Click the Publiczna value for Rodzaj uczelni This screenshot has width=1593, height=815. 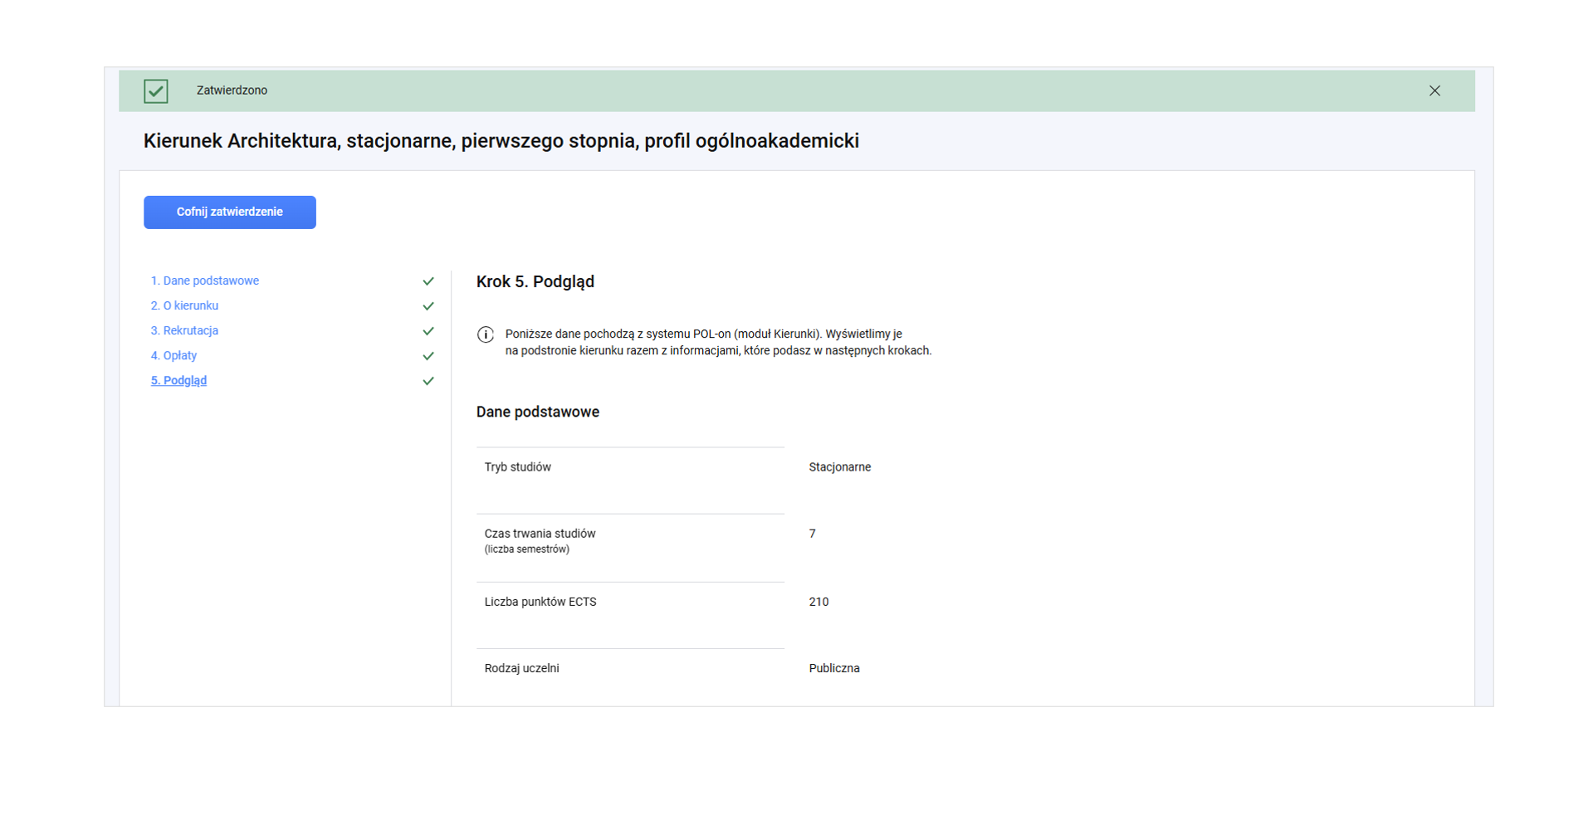[833, 669]
